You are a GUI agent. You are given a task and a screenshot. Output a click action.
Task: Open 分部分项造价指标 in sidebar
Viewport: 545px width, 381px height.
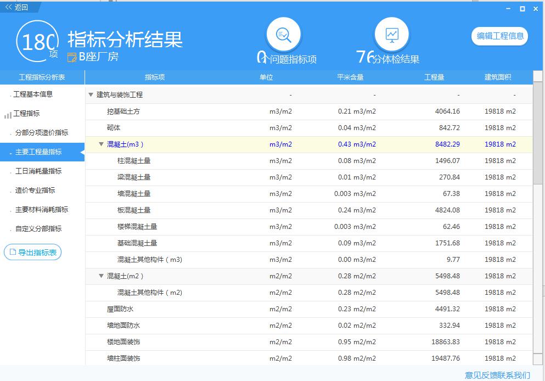(42, 133)
